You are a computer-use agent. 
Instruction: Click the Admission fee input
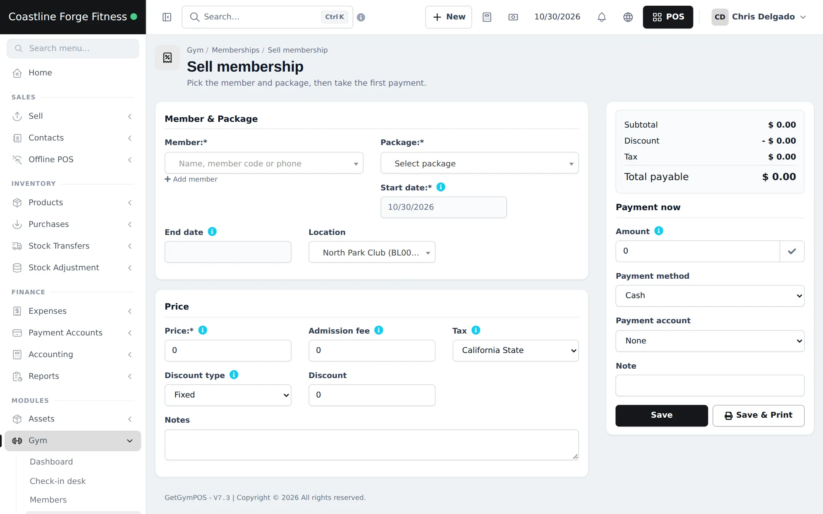pyautogui.click(x=372, y=350)
